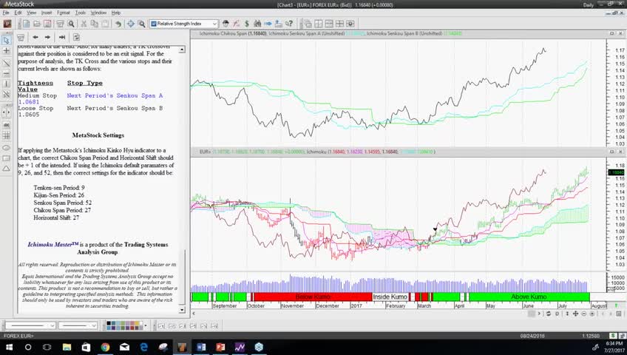Open the Tools menu
The image size is (627, 355).
(x=81, y=13)
